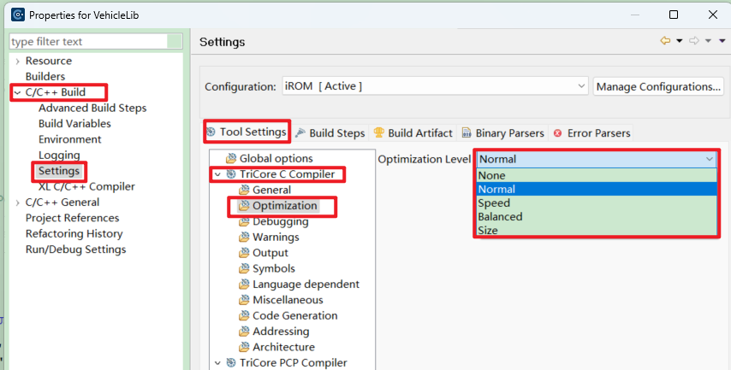This screenshot has width=731, height=370.
Task: Collapse the C/C++ Build tree node
Action: click(18, 92)
